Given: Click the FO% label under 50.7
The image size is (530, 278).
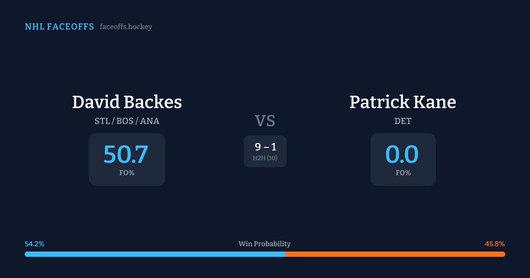Looking at the screenshot, I should 127,173.
